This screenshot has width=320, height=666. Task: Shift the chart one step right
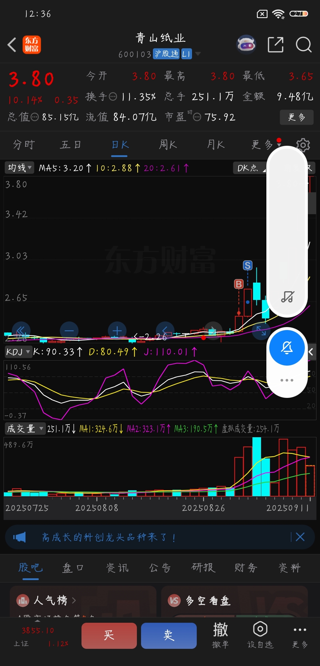pyautogui.click(x=213, y=331)
